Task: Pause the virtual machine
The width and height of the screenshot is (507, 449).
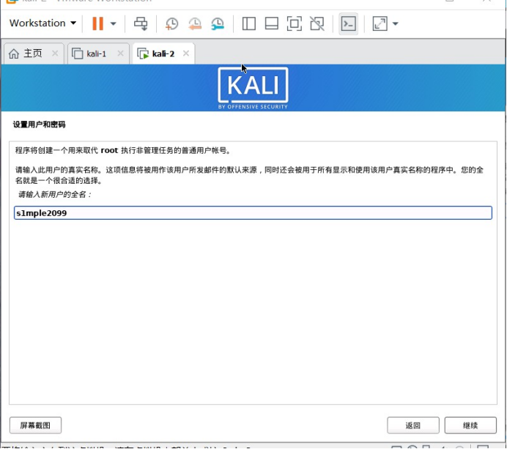Action: coord(97,23)
